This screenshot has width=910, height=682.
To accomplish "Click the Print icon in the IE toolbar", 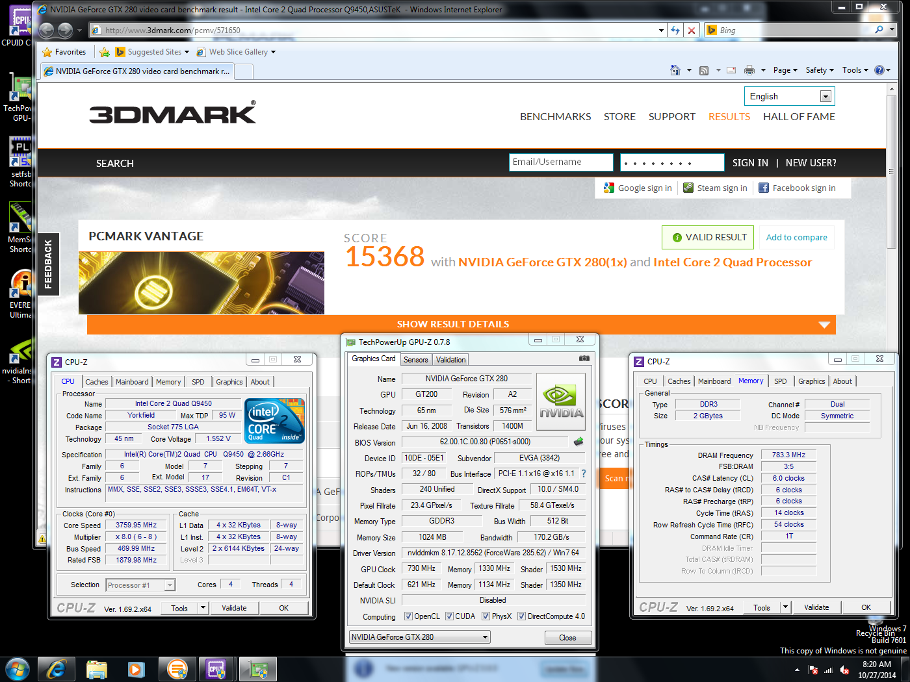I will click(749, 70).
